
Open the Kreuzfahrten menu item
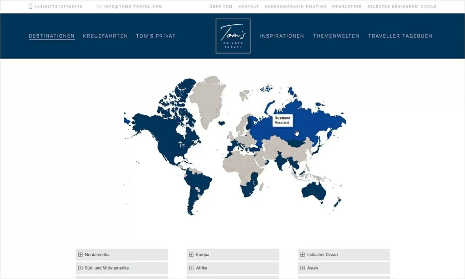pos(105,36)
